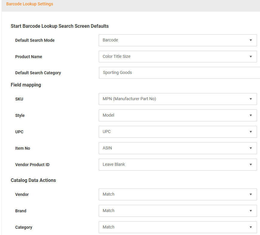Click the Default Search Mode label
The height and width of the screenshot is (235, 260).
click(x=35, y=40)
